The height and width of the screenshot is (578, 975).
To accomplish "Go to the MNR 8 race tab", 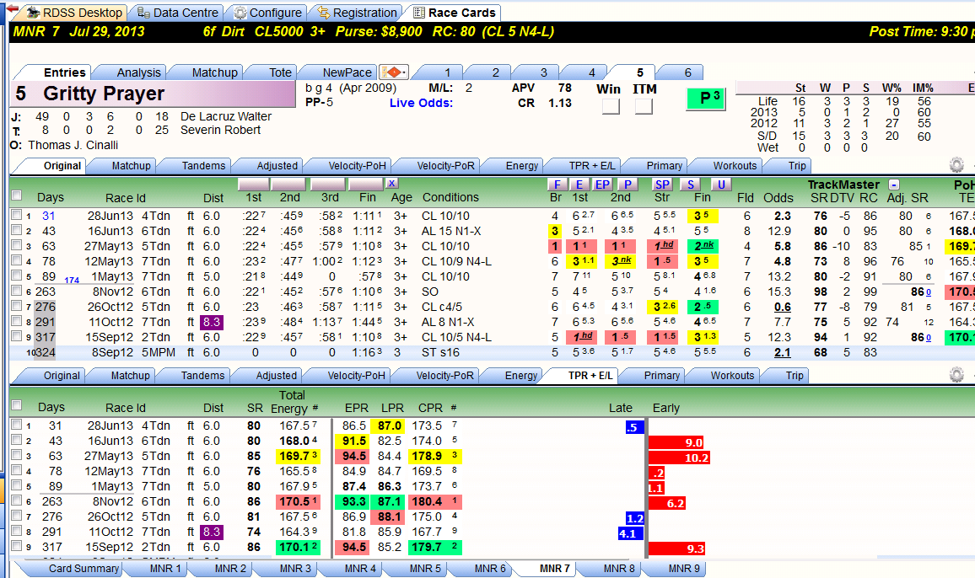I will pyautogui.click(x=619, y=568).
